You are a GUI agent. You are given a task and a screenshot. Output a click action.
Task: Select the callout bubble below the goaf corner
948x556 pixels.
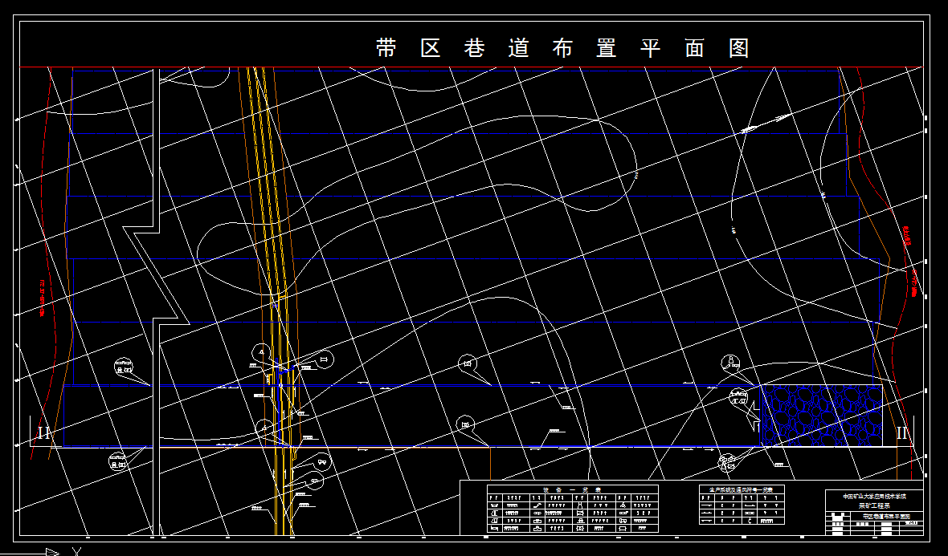727,463
